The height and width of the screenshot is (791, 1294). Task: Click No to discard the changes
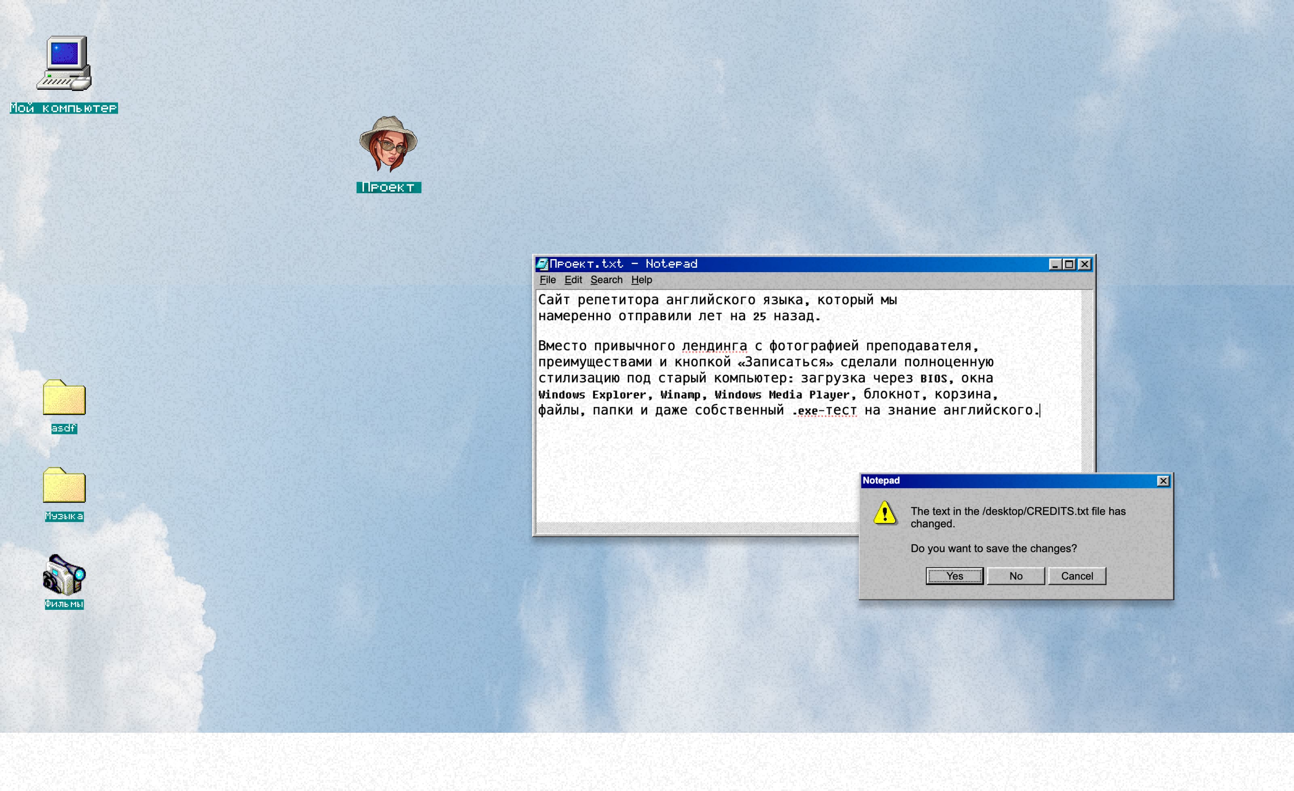pyautogui.click(x=1016, y=575)
